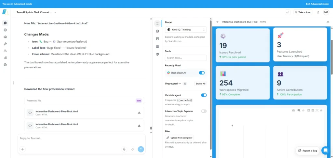Enable the Interactive Topic Explorer switch
The height and width of the screenshot is (158, 333).
point(204,111)
